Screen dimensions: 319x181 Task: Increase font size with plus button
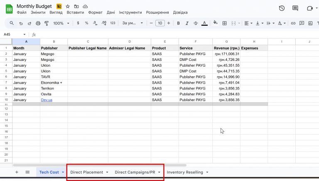click(x=169, y=23)
